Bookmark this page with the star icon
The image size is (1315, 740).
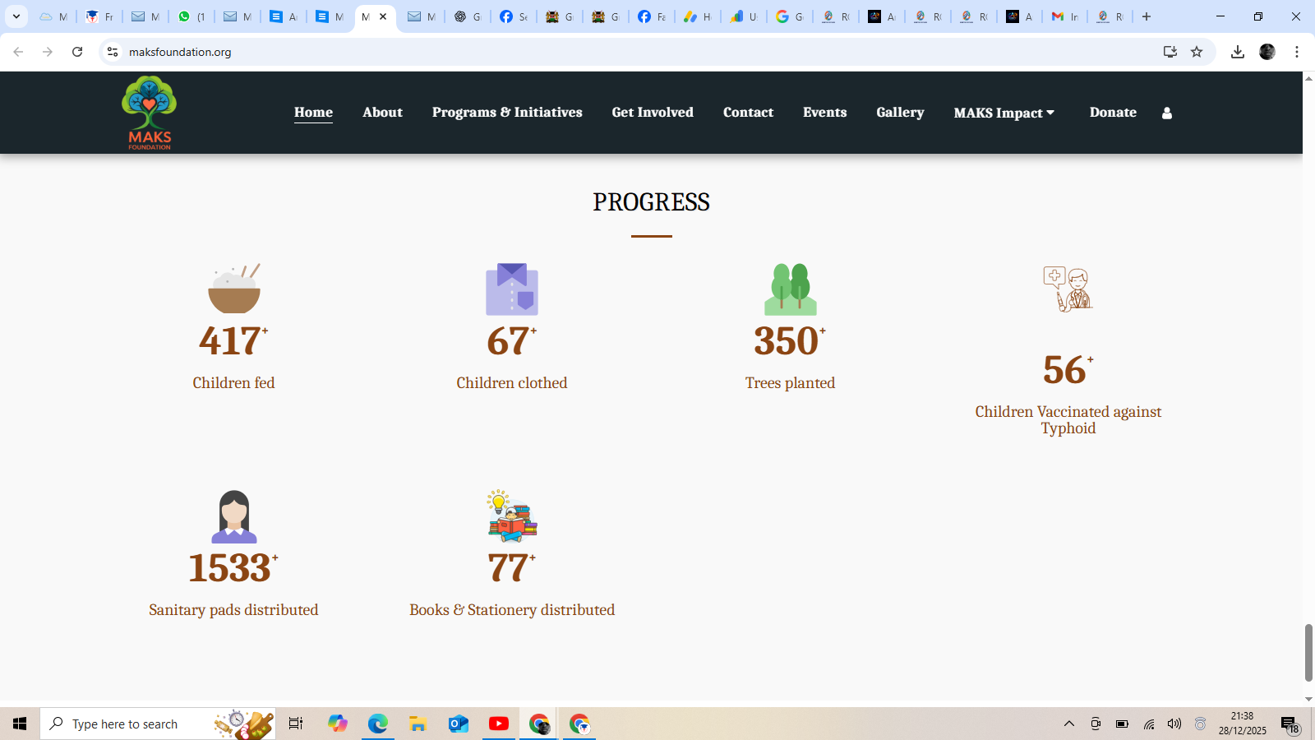[x=1197, y=52]
